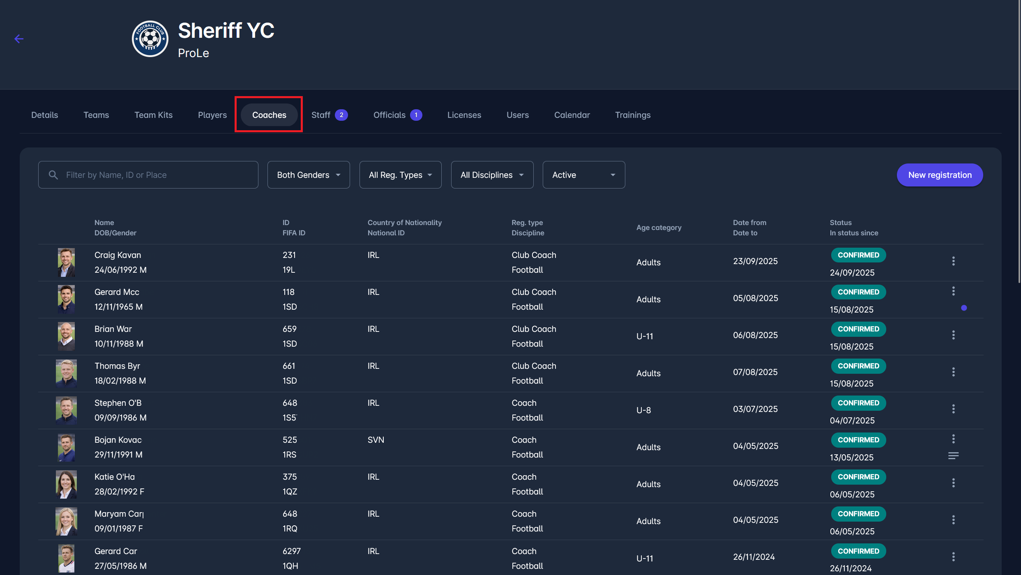Open Gerard Mcc's row options menu
Viewport: 1021px width, 575px height.
click(953, 291)
